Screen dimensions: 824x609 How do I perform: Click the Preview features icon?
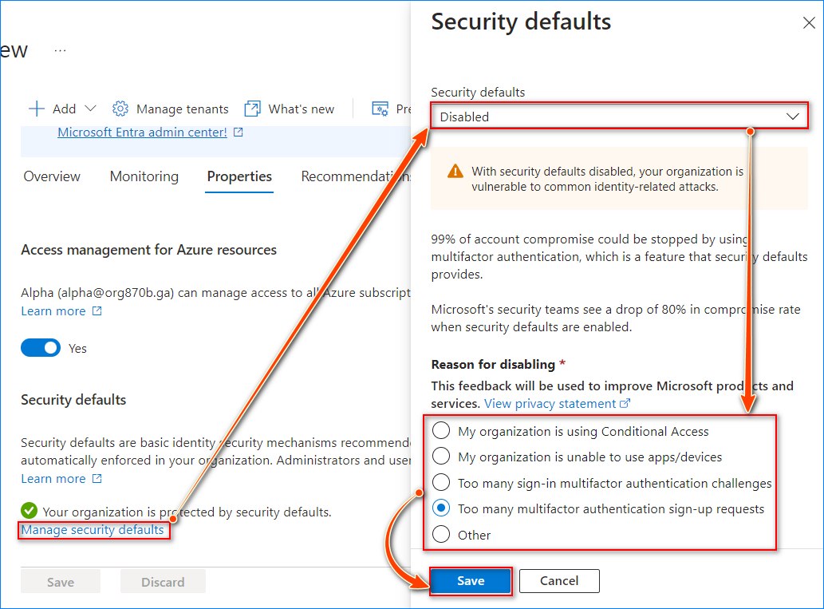(x=380, y=109)
